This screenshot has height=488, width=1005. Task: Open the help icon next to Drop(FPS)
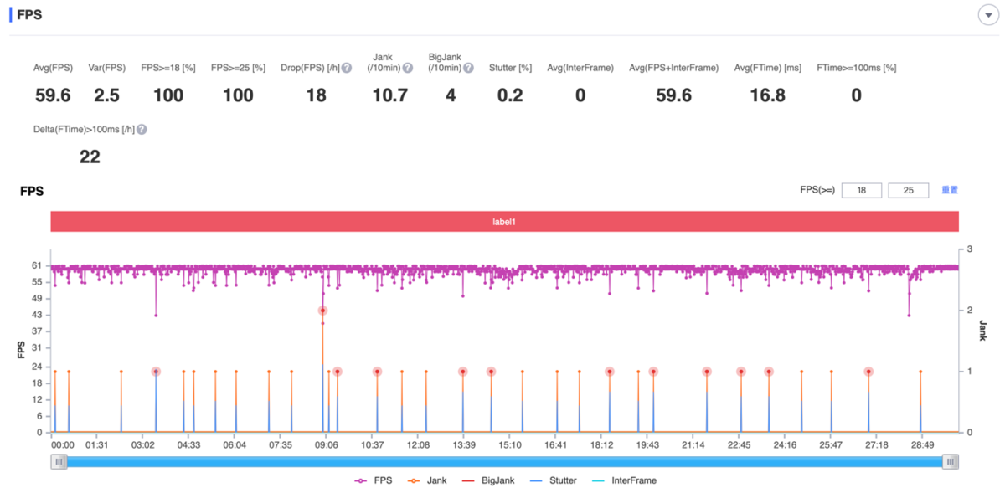347,68
